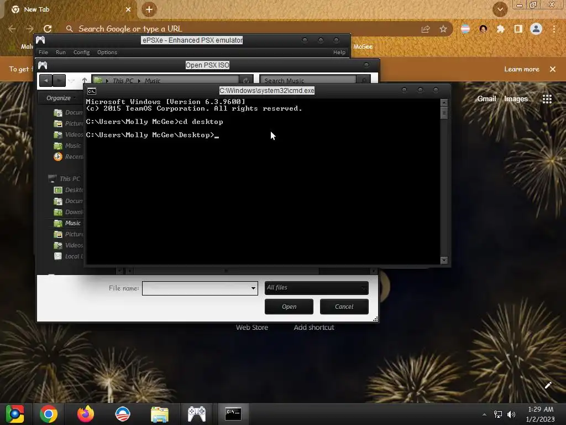Click the Chrome reload page icon

(x=48, y=29)
